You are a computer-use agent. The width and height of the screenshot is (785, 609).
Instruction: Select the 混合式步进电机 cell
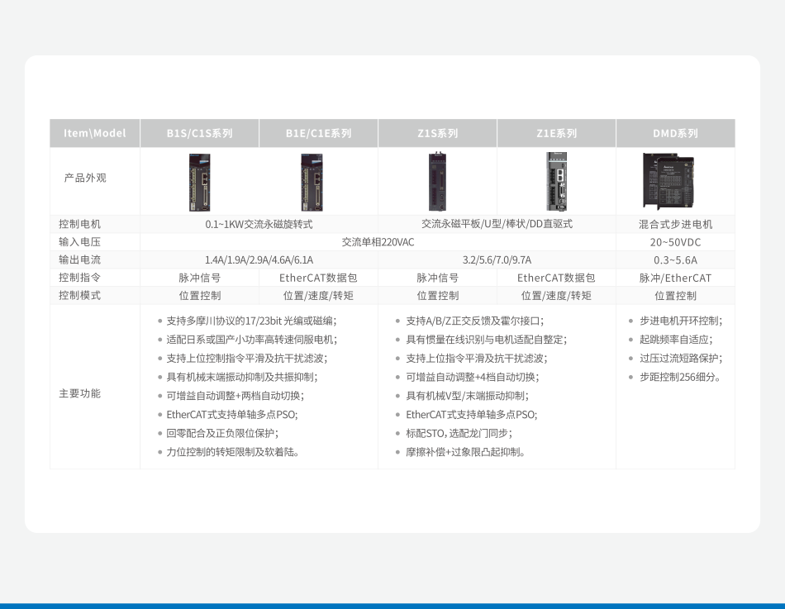(x=675, y=225)
